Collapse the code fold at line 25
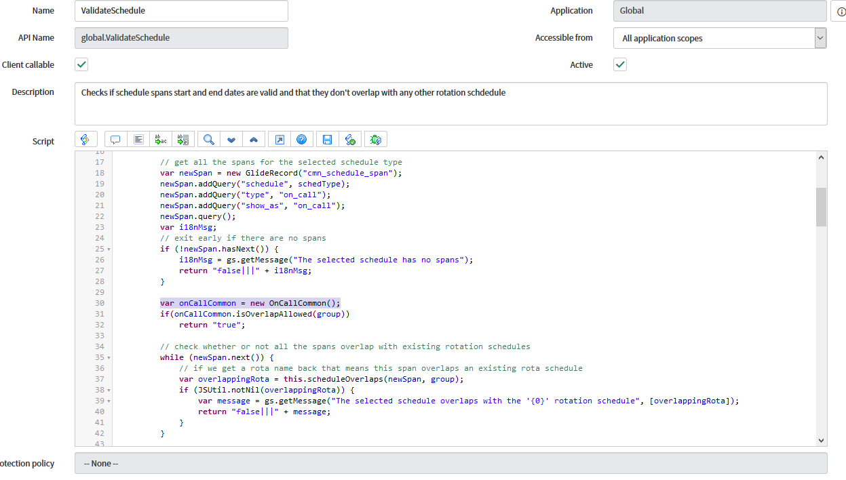Image resolution: width=846 pixels, height=480 pixels. click(x=109, y=249)
